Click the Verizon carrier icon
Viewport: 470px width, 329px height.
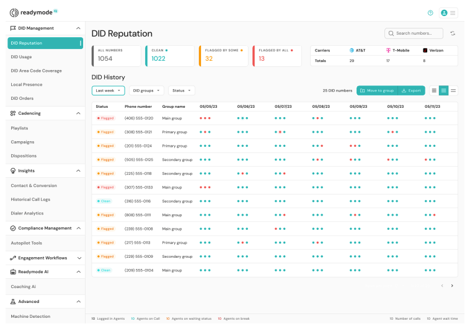click(x=425, y=50)
